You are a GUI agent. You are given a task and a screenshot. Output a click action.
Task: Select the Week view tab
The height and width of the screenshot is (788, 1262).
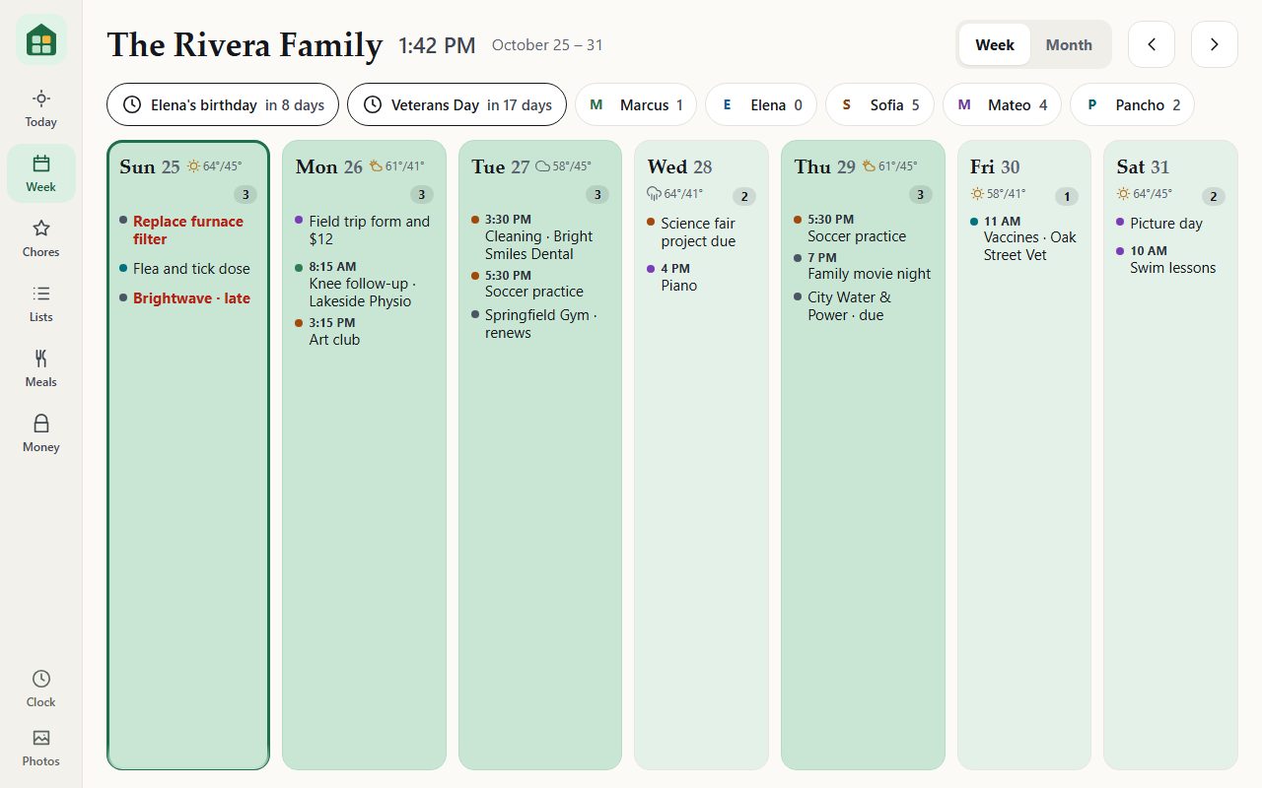pyautogui.click(x=995, y=44)
